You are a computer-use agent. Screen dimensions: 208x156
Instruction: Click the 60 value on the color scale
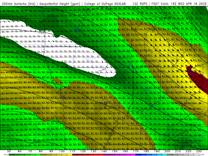pos(19,151)
